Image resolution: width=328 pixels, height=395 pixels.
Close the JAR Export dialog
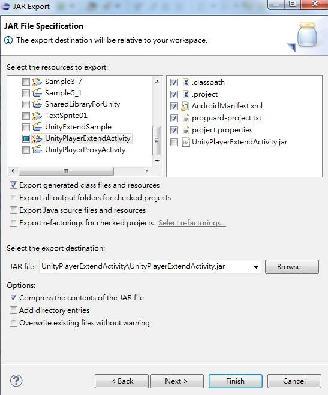(x=314, y=4)
